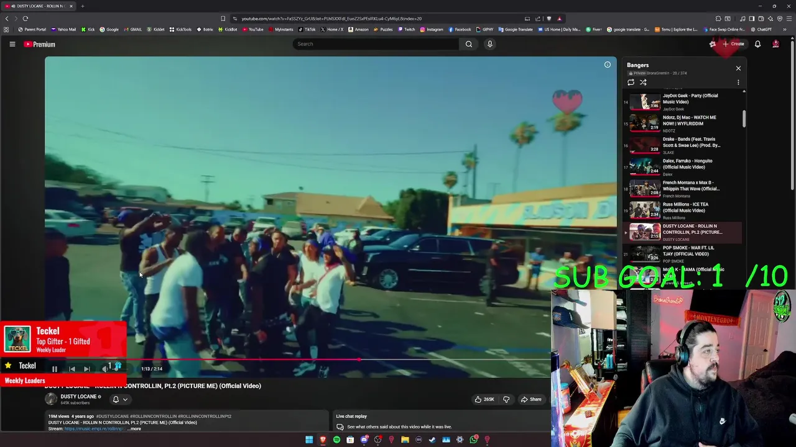796x447 pixels.
Task: Open subscription notification bell dropdown
Action: 119,399
